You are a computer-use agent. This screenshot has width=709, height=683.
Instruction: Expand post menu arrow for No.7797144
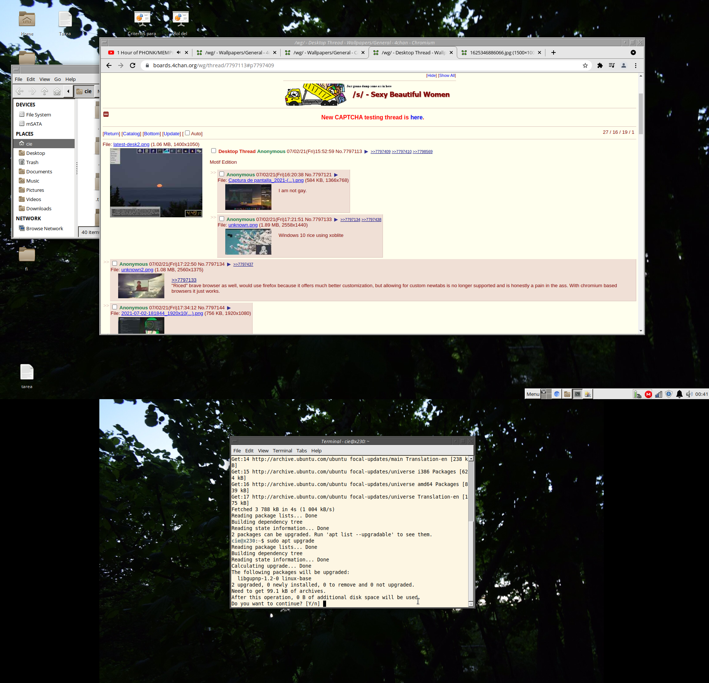click(x=229, y=308)
